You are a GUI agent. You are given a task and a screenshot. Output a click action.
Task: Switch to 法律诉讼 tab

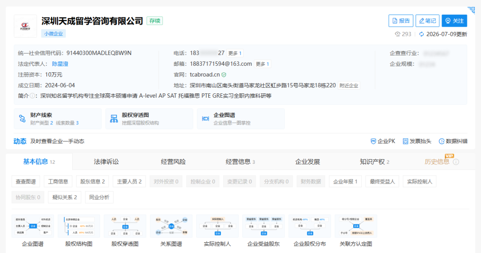106,161
